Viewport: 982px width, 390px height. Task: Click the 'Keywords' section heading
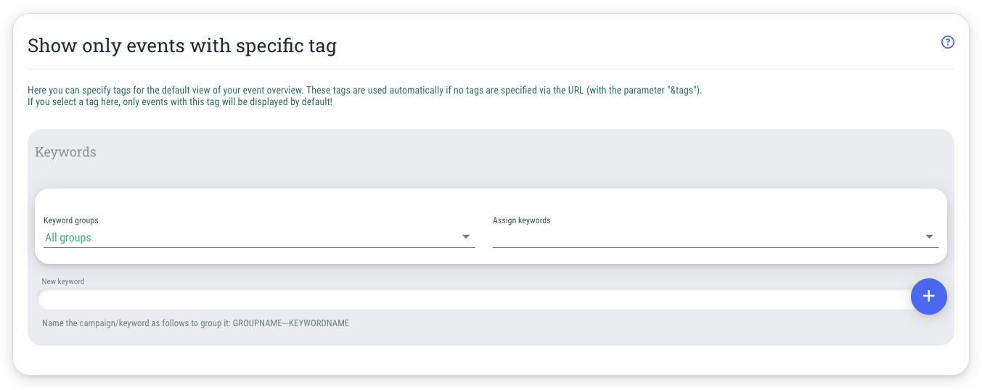click(x=65, y=152)
